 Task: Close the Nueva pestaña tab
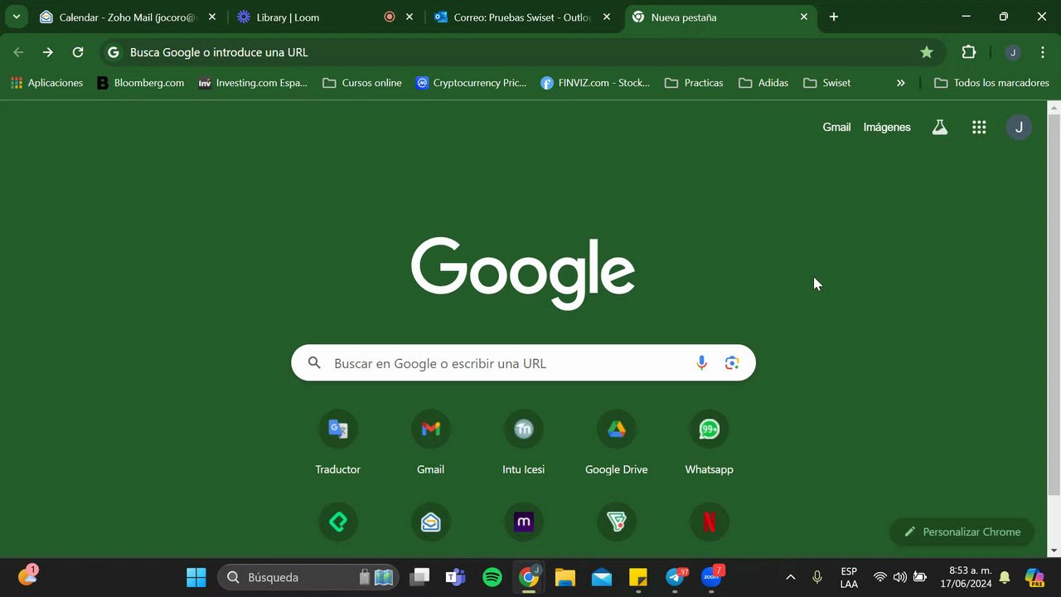click(803, 17)
